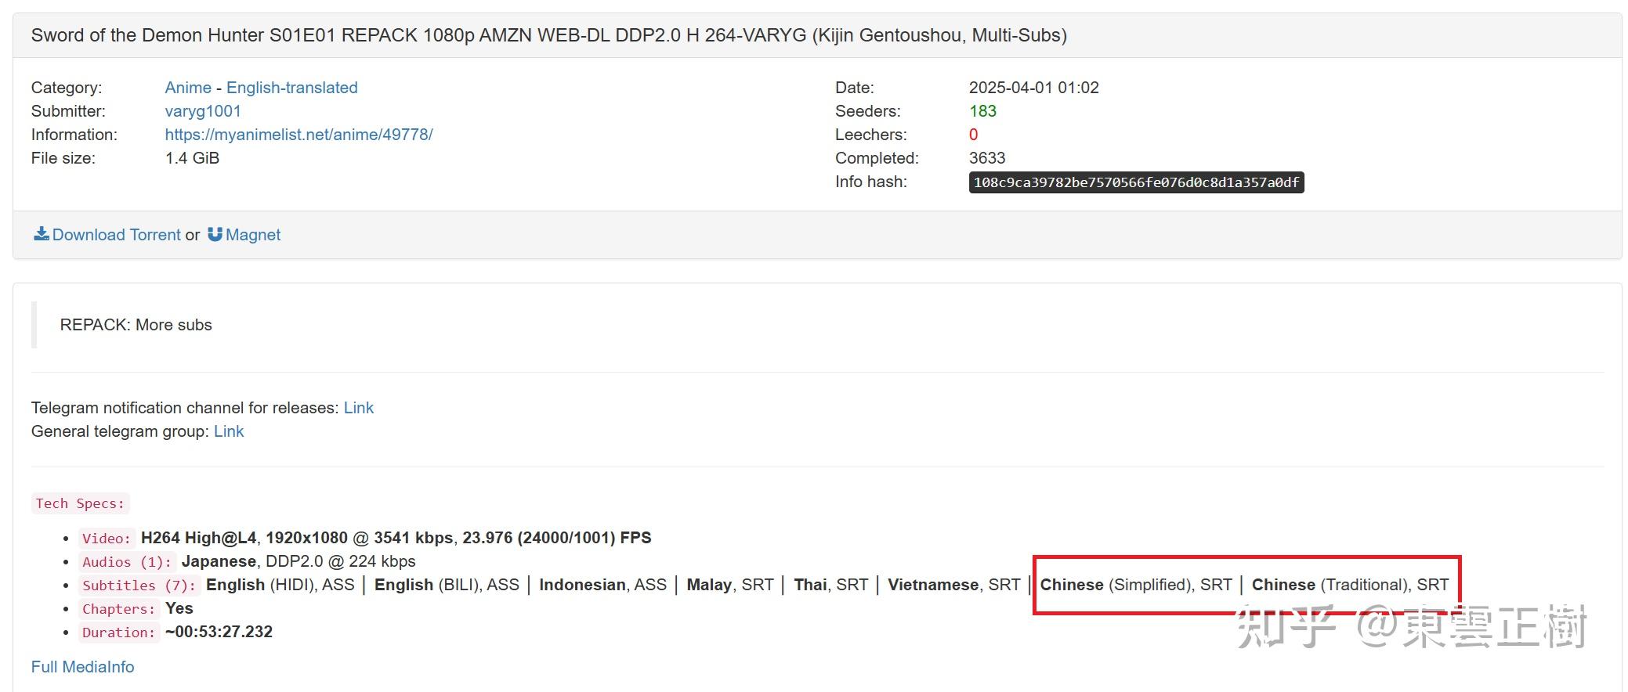Open the Anime category link
The height and width of the screenshot is (692, 1628).
coord(188,88)
